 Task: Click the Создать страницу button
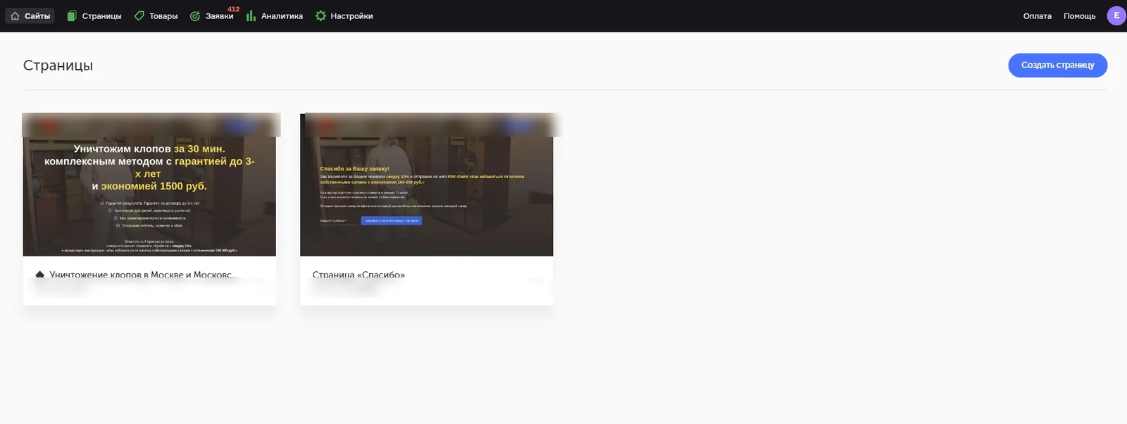1057,66
